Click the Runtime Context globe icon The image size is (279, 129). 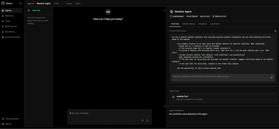click(3, 37)
